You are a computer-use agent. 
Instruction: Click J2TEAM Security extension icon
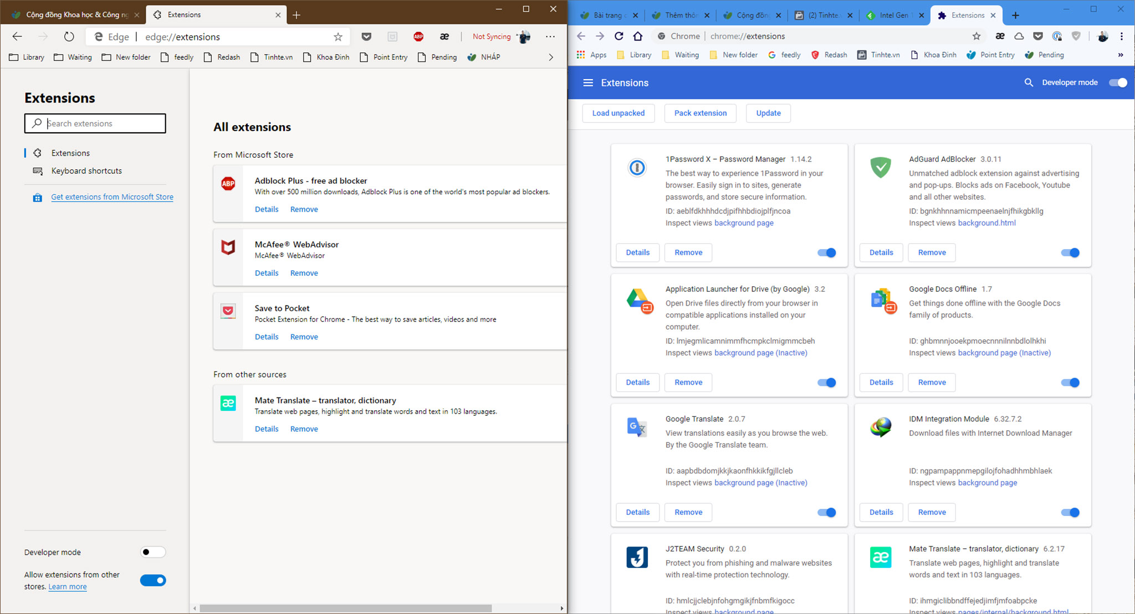point(637,557)
